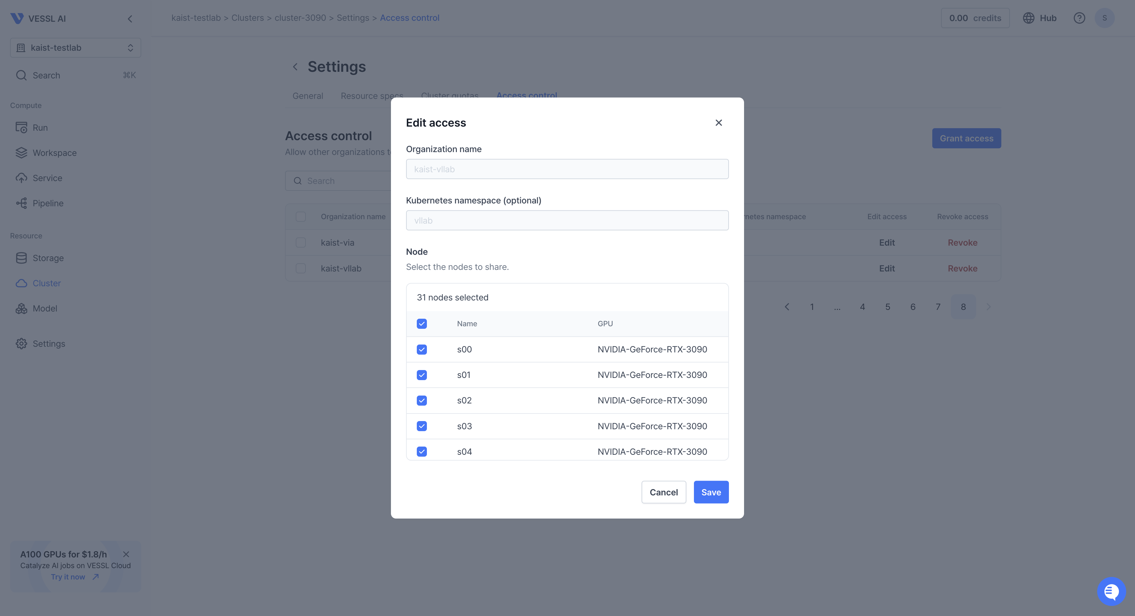Open the Pipeline sidebar icon
Image resolution: width=1135 pixels, height=616 pixels.
21,203
